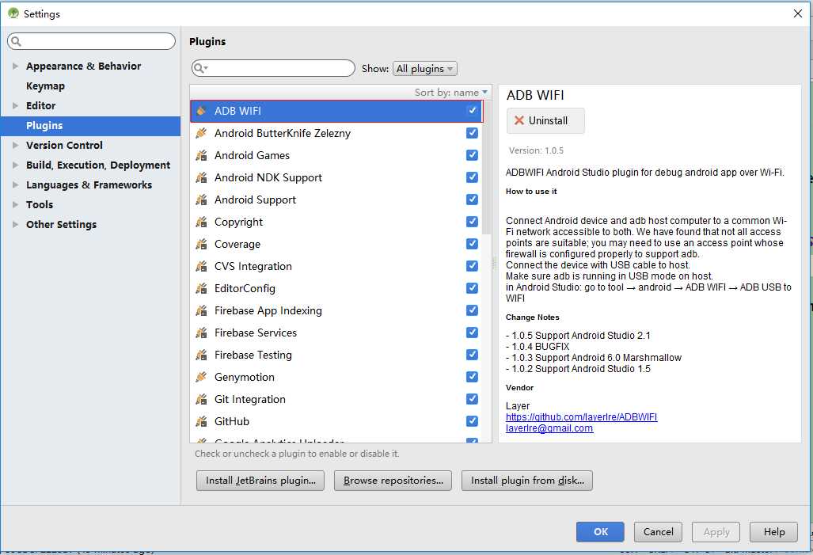The width and height of the screenshot is (813, 555).
Task: Expand the Tools section
Action: [15, 204]
